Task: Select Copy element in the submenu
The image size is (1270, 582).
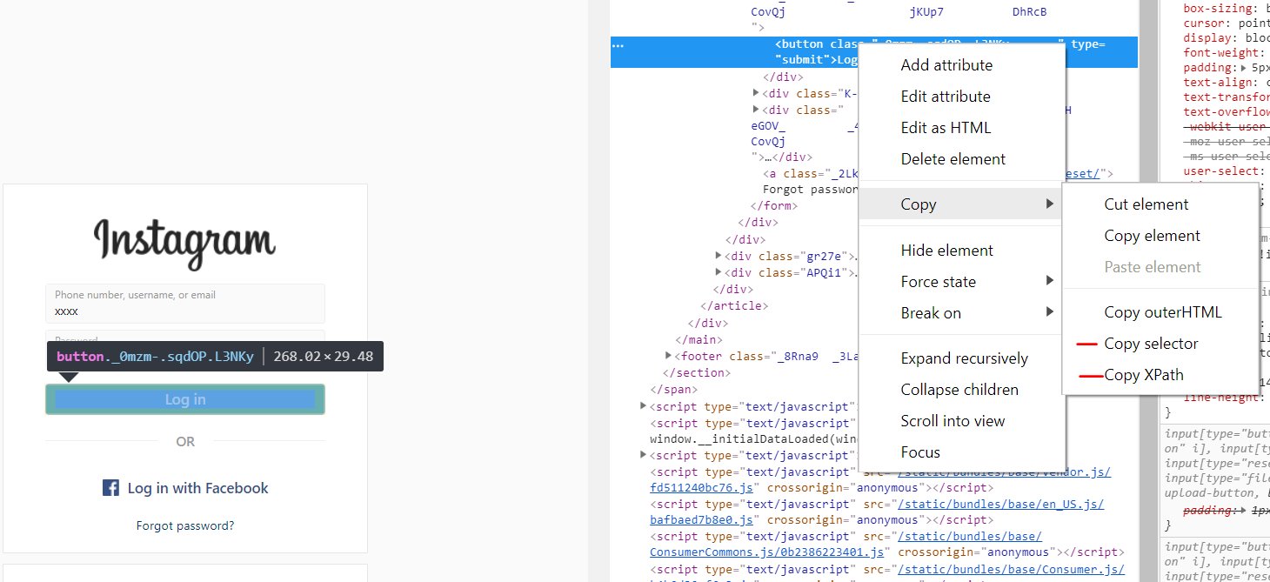Action: tap(1152, 236)
